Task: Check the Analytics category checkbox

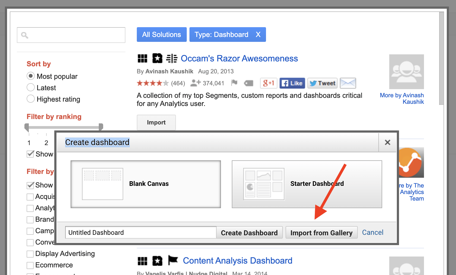Action: click(x=30, y=208)
